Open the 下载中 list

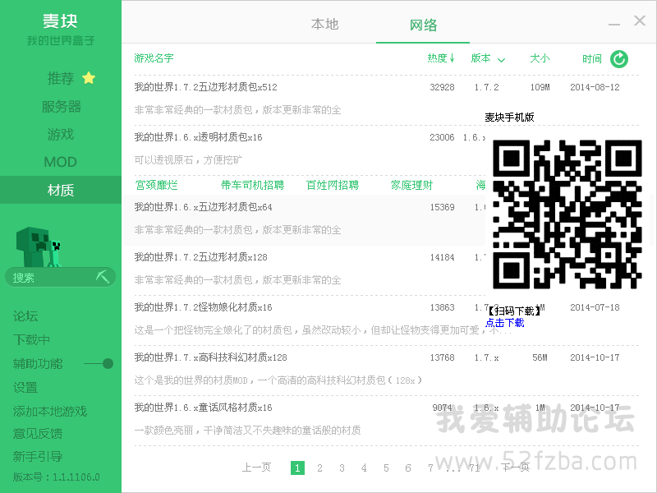click(x=31, y=339)
